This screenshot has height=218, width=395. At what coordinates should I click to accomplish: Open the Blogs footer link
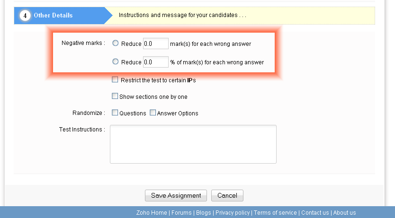pyautogui.click(x=204, y=213)
